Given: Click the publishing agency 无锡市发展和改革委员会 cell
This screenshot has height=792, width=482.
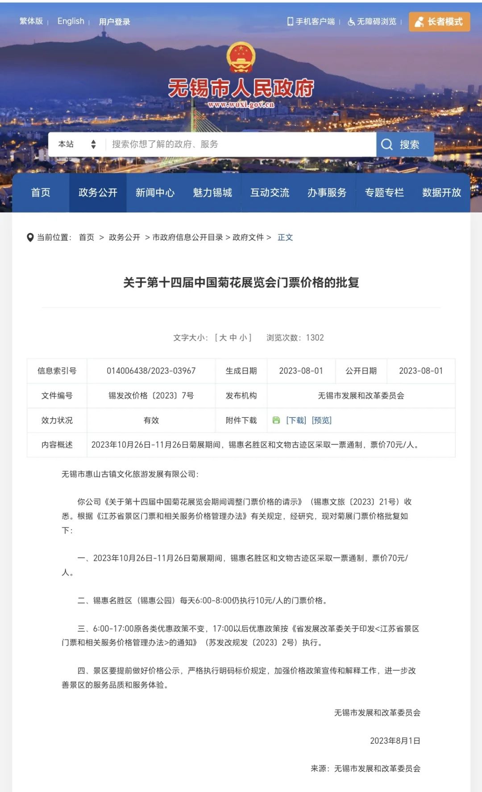Looking at the screenshot, I should [361, 396].
